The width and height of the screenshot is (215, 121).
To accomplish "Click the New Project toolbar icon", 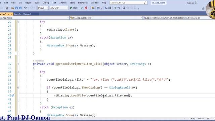I will (x=7, y=8).
